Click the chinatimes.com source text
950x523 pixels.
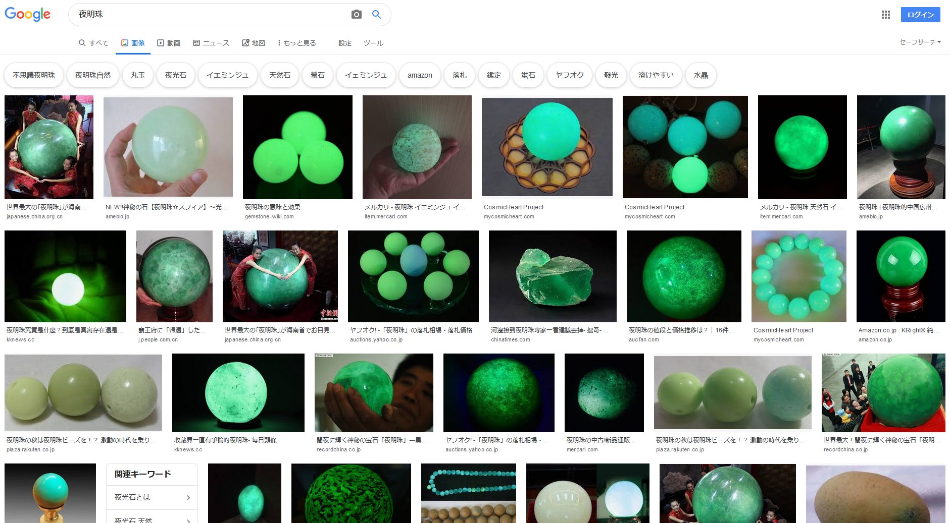511,339
